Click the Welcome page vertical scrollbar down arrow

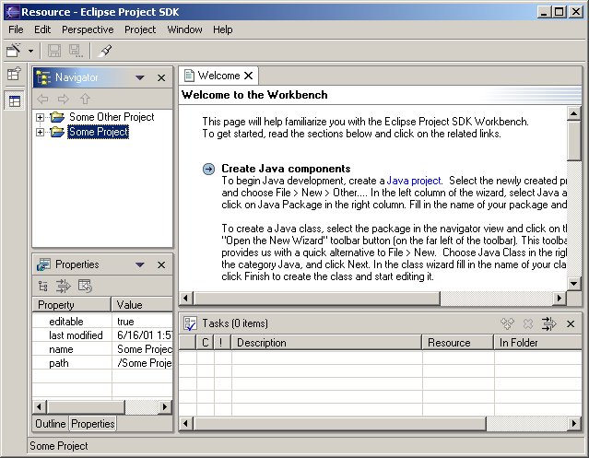574,283
